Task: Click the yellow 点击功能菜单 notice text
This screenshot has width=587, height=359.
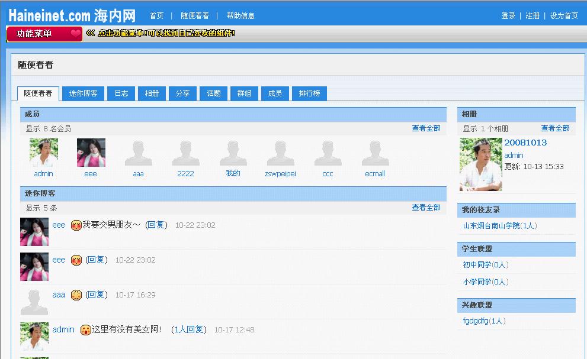Action: [166, 33]
